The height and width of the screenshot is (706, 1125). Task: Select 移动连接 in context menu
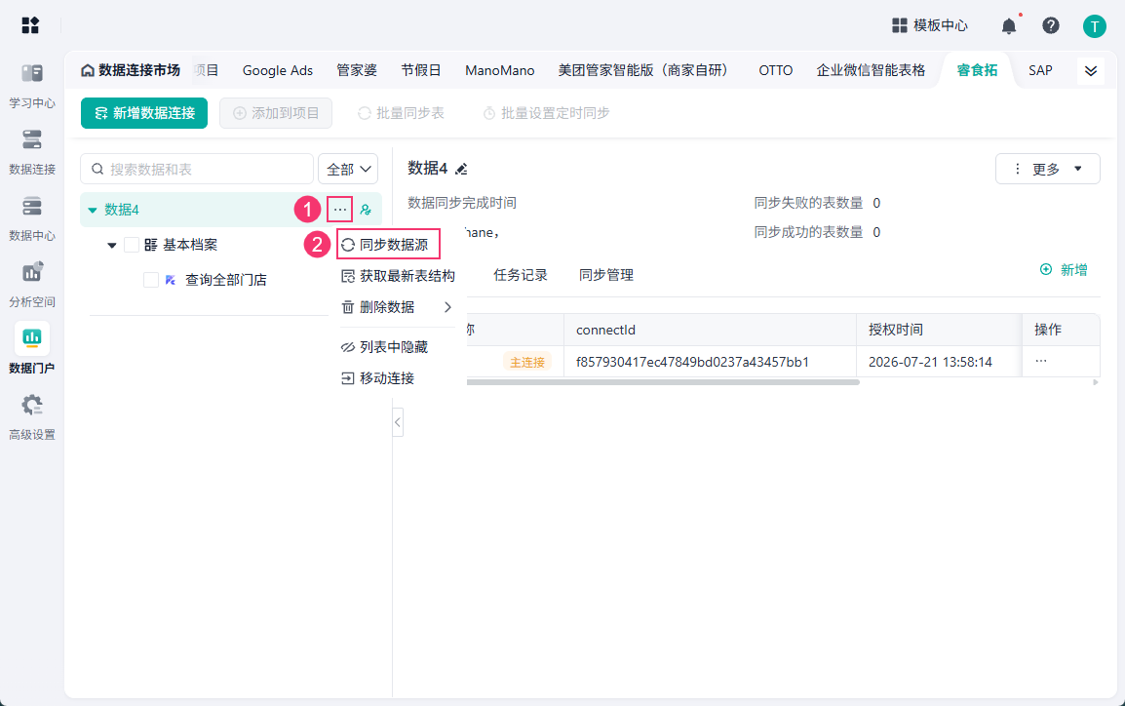pos(378,378)
